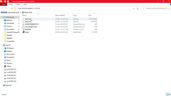Switch to the Home ribbon tab

[x=11, y=4]
